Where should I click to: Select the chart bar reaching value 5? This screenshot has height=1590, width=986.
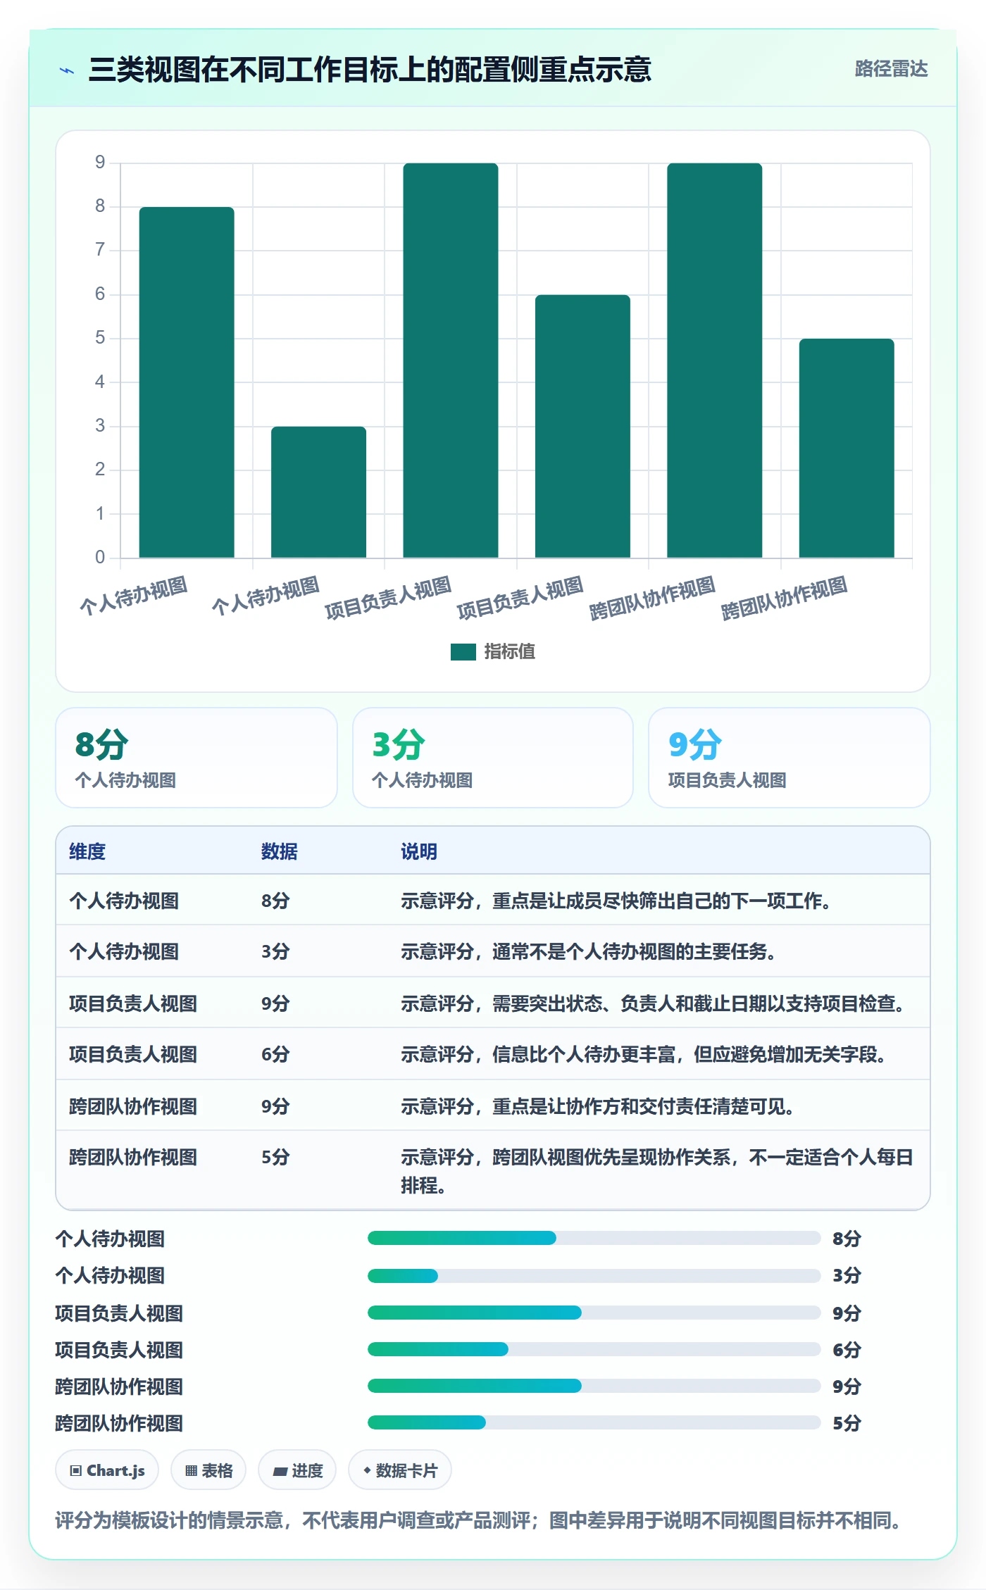(847, 448)
